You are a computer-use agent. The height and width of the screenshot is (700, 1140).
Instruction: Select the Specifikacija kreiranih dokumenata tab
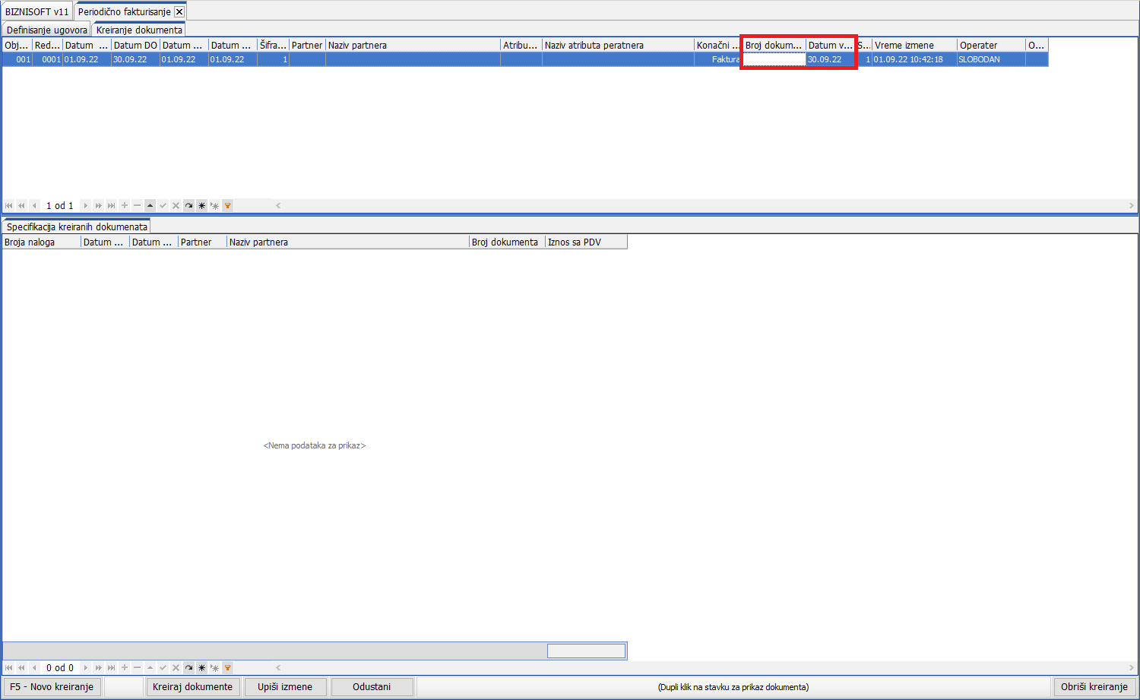click(x=77, y=227)
